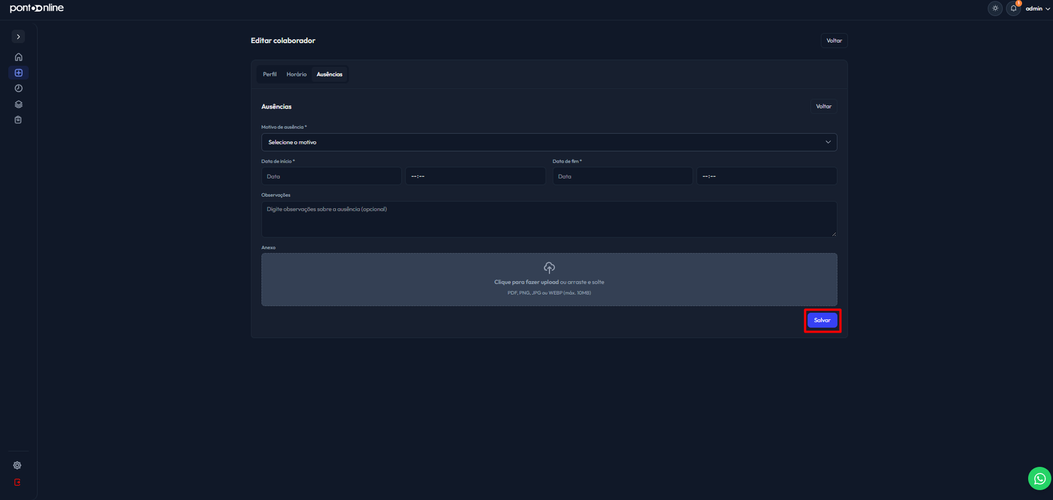The width and height of the screenshot is (1053, 500).
Task: Select the Ausências tab
Action: coord(330,74)
